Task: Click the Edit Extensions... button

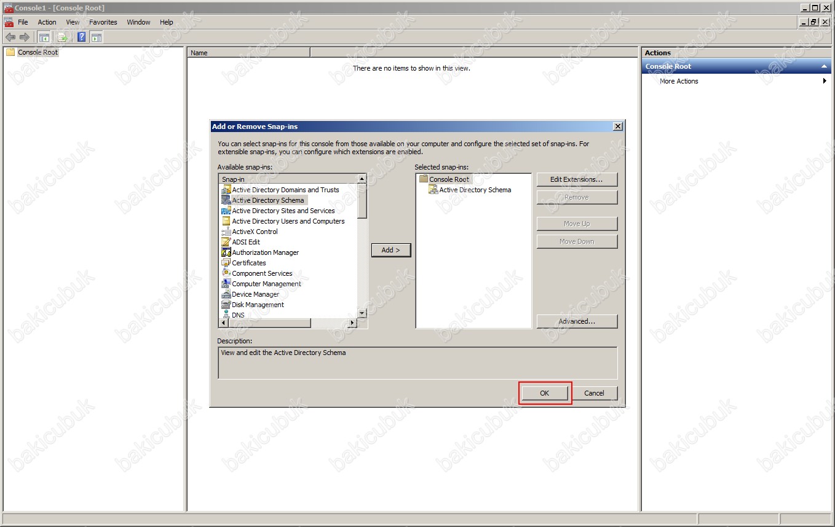Action: click(x=577, y=179)
